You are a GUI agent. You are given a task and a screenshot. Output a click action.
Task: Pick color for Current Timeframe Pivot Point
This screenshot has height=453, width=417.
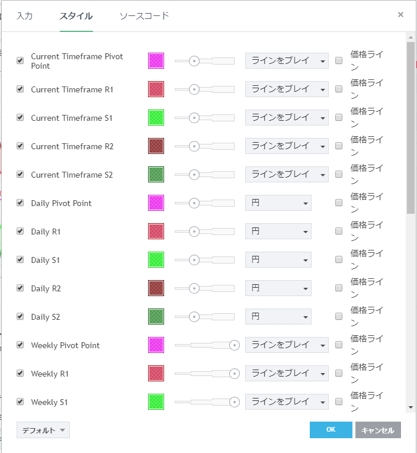point(156,61)
